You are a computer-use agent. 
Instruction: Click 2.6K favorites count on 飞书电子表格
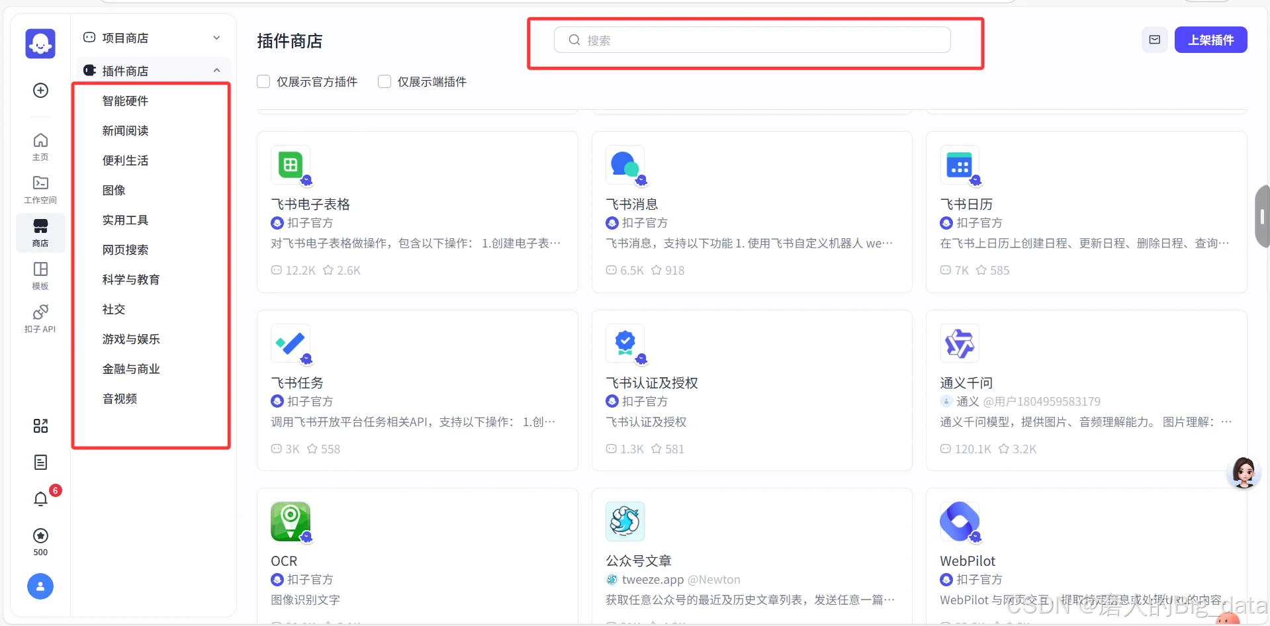click(341, 270)
